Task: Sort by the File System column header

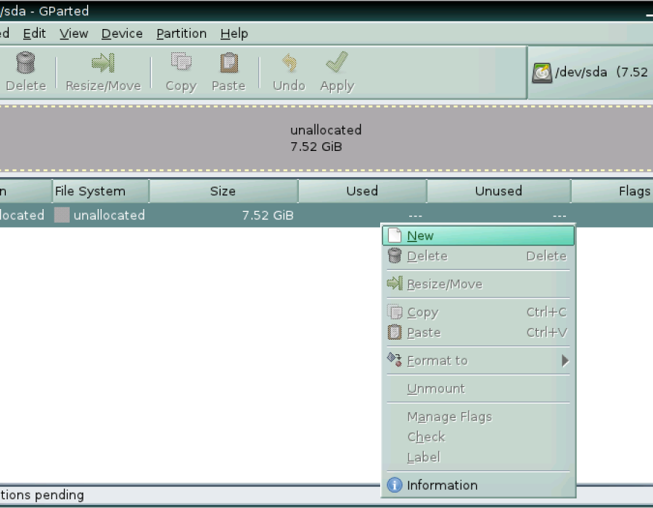Action: pos(100,191)
